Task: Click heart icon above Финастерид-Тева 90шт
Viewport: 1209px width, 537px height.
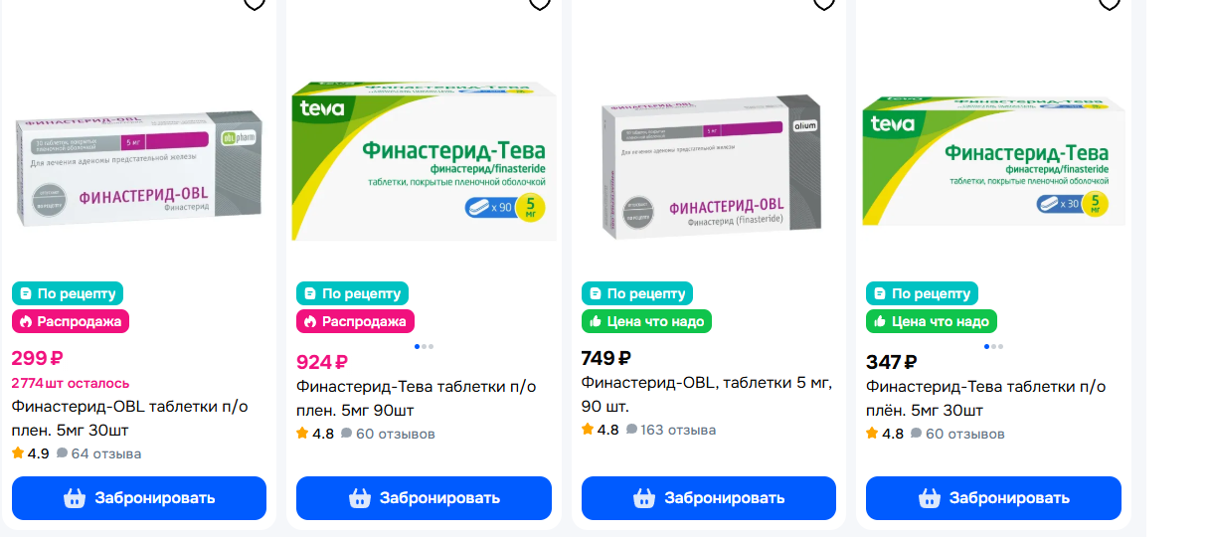Action: tap(540, 3)
